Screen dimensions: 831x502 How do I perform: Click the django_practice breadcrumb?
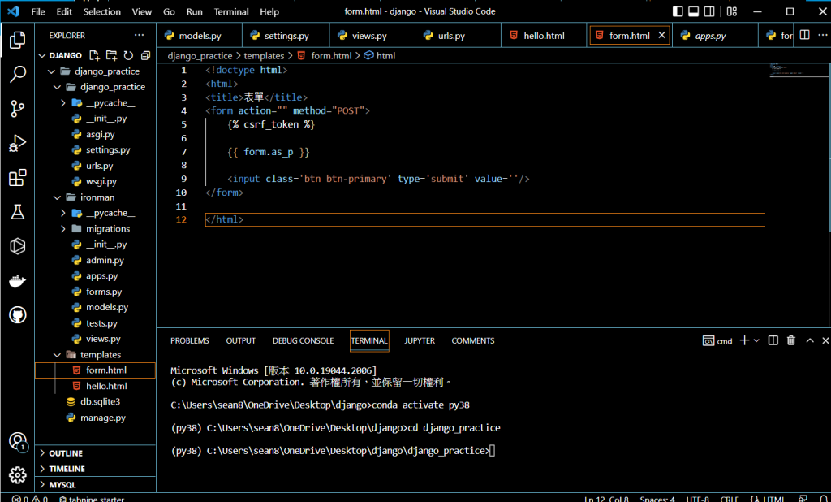click(200, 55)
